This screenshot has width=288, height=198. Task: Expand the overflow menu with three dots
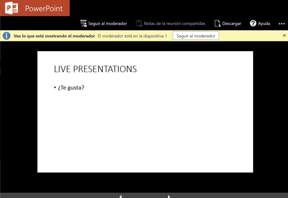pos(282,24)
